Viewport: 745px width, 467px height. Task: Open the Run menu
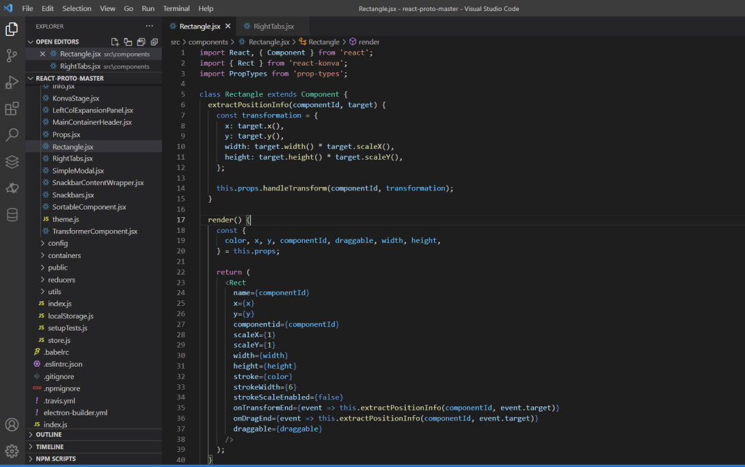click(148, 9)
